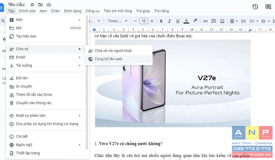Screen dimensions: 275x160
Task: Open the comments panel icon
Action: (268, 7)
